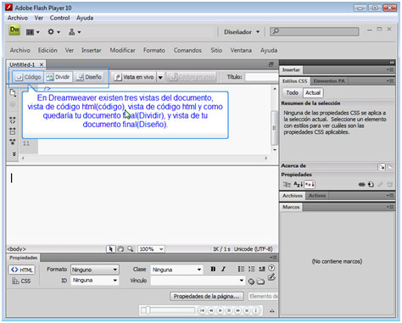Click the expand all icon in code toolbar
402x323 pixels.
click(x=13, y=142)
